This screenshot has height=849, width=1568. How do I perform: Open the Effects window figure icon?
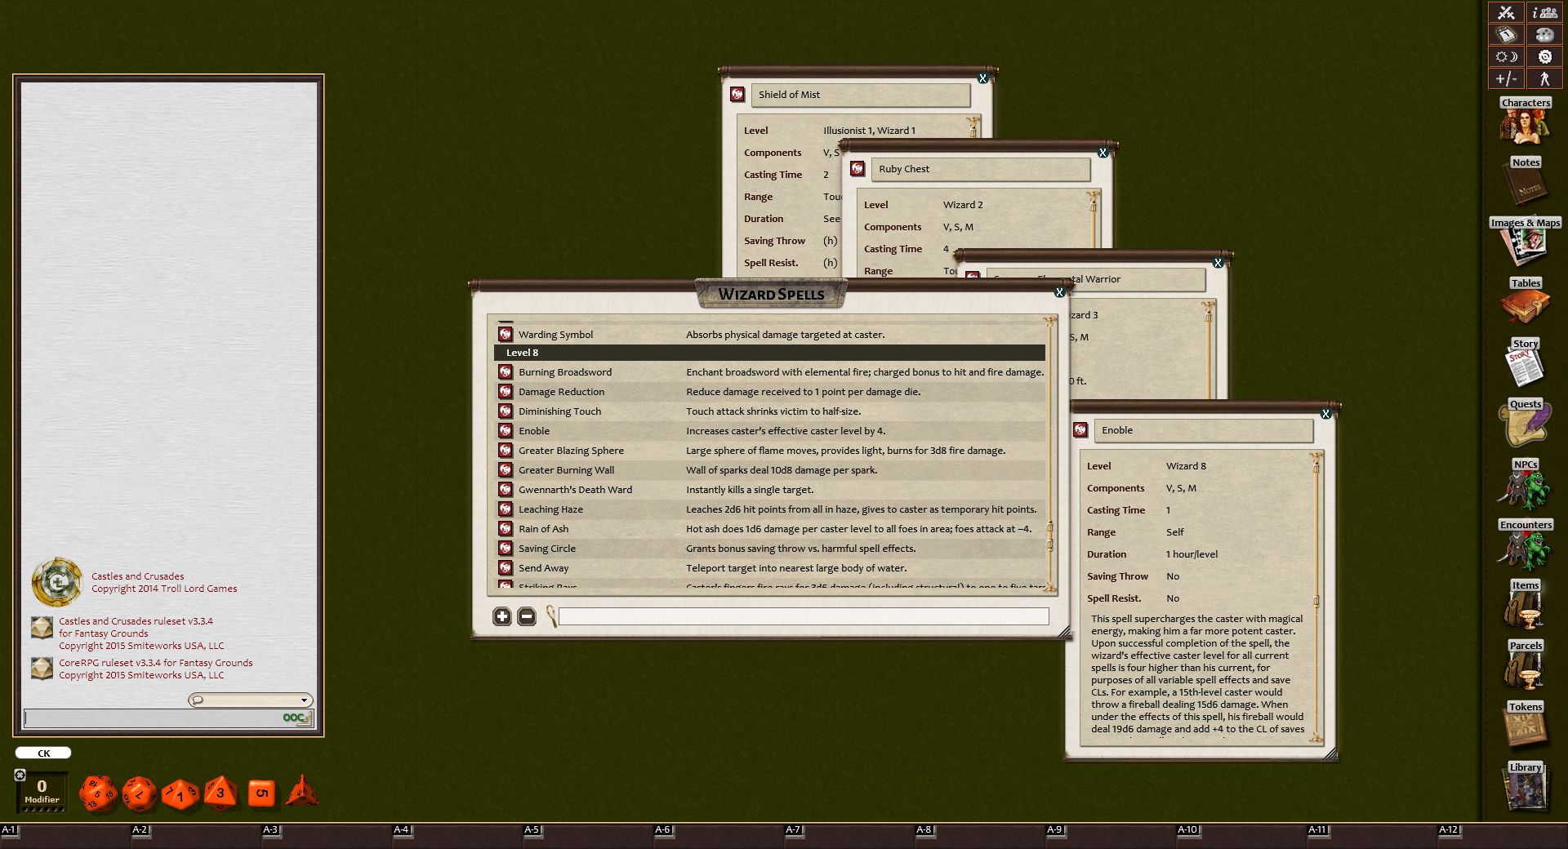[1543, 78]
